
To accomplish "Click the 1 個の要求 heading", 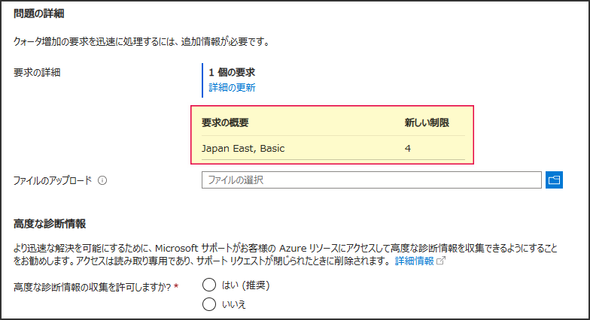I will tap(232, 72).
